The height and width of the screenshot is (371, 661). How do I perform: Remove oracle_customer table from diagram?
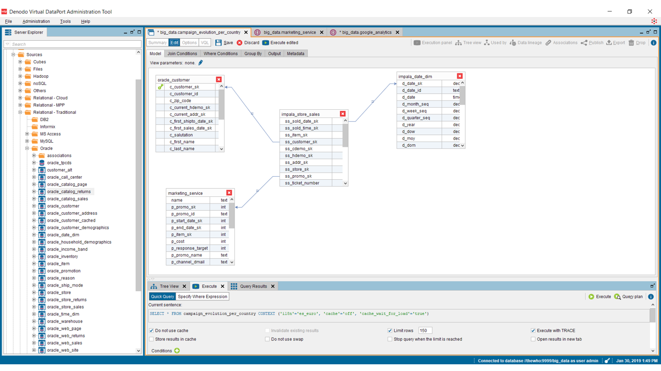tap(219, 79)
